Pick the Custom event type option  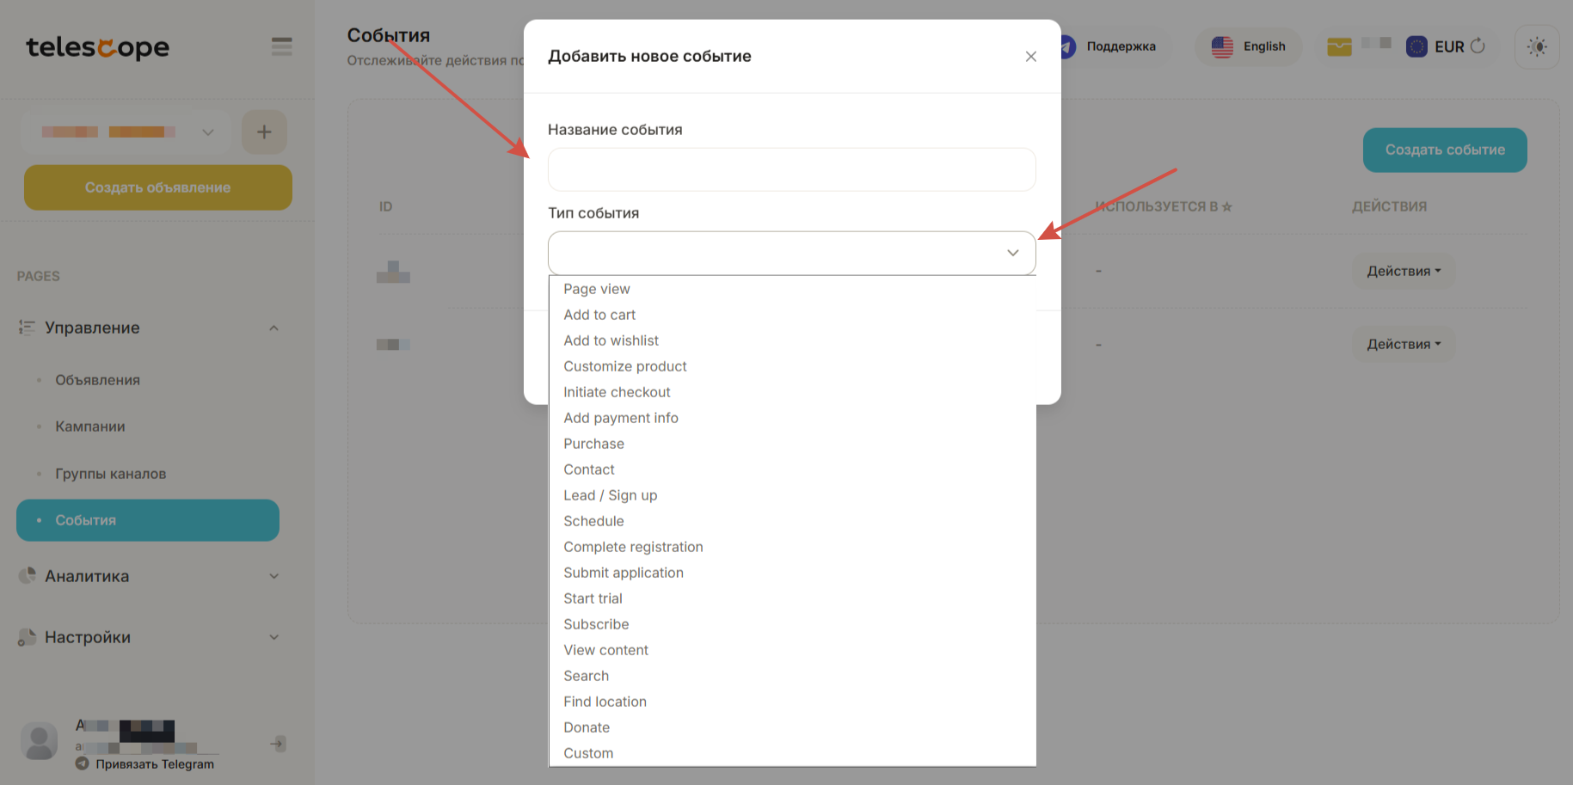point(588,753)
